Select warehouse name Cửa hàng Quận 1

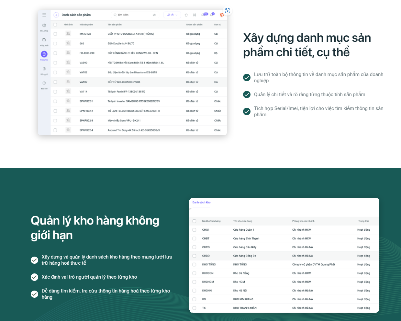coord(244,230)
